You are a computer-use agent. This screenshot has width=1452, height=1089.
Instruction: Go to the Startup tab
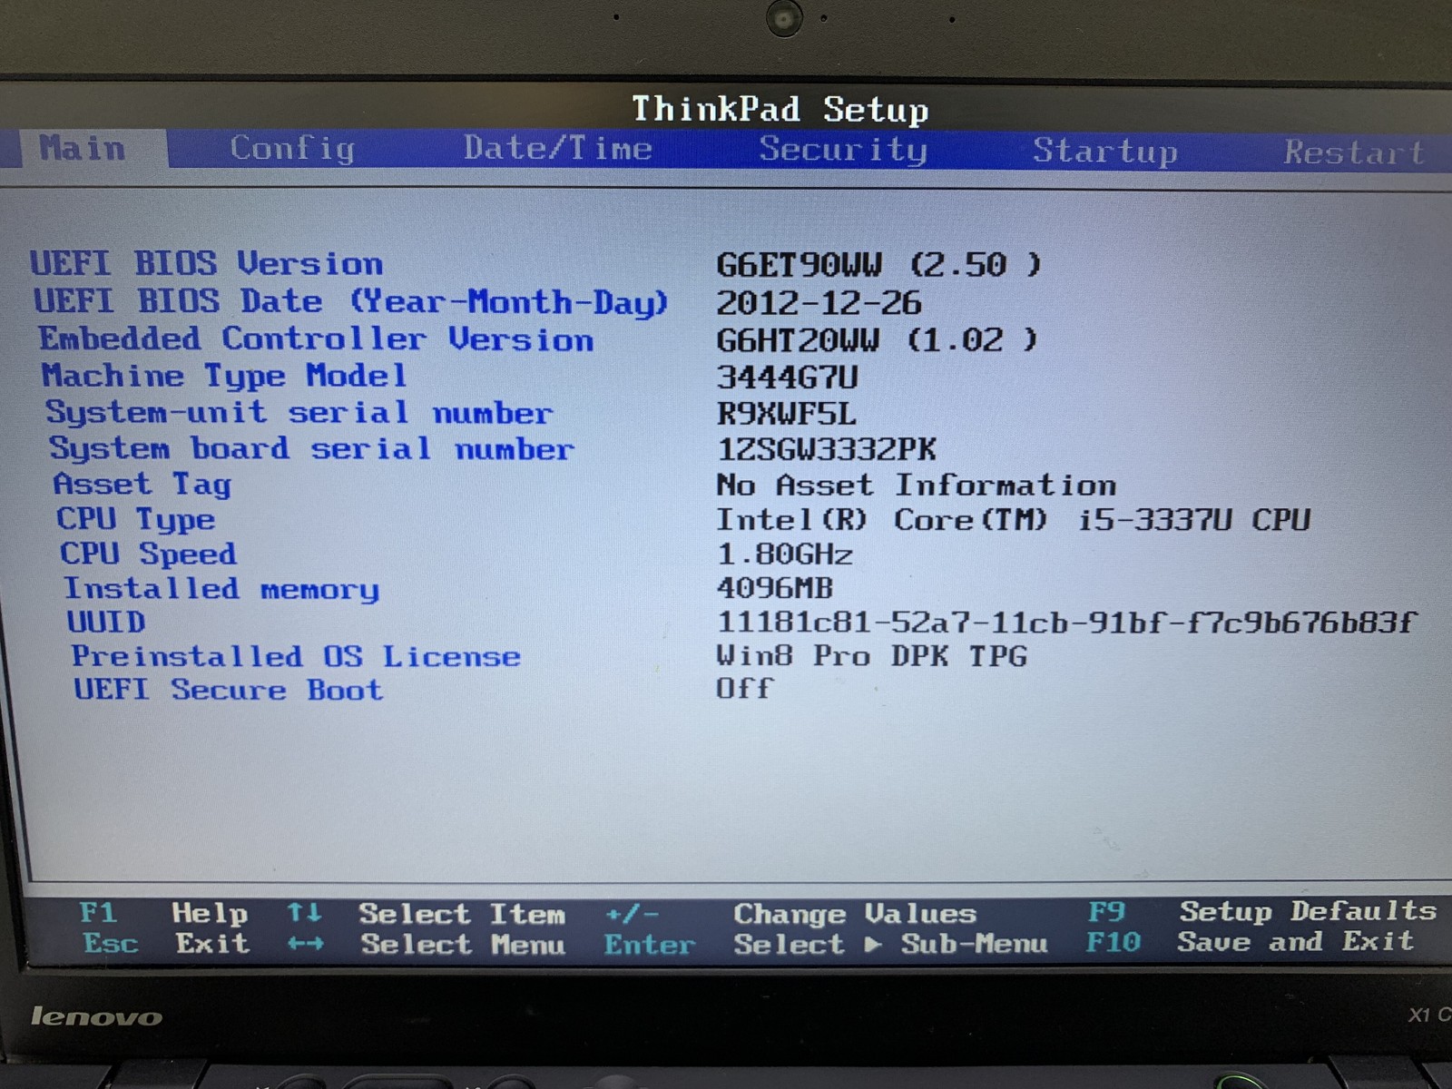pos(1105,151)
